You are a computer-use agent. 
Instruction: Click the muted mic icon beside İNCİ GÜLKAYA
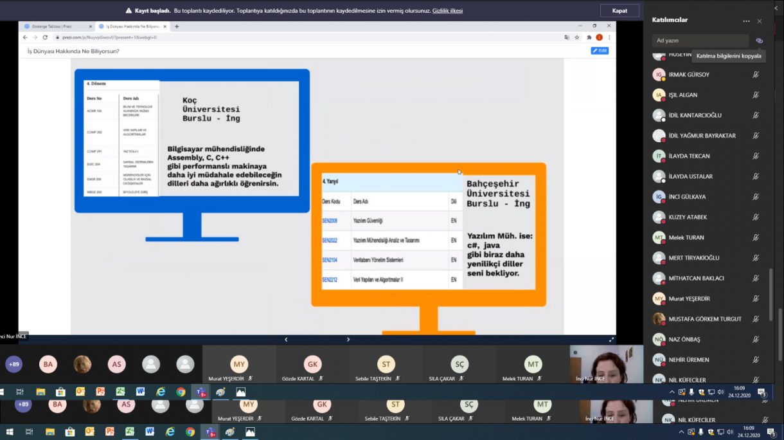pyautogui.click(x=756, y=197)
